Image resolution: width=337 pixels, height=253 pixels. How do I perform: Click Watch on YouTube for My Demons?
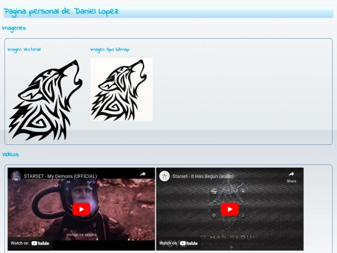(30, 243)
